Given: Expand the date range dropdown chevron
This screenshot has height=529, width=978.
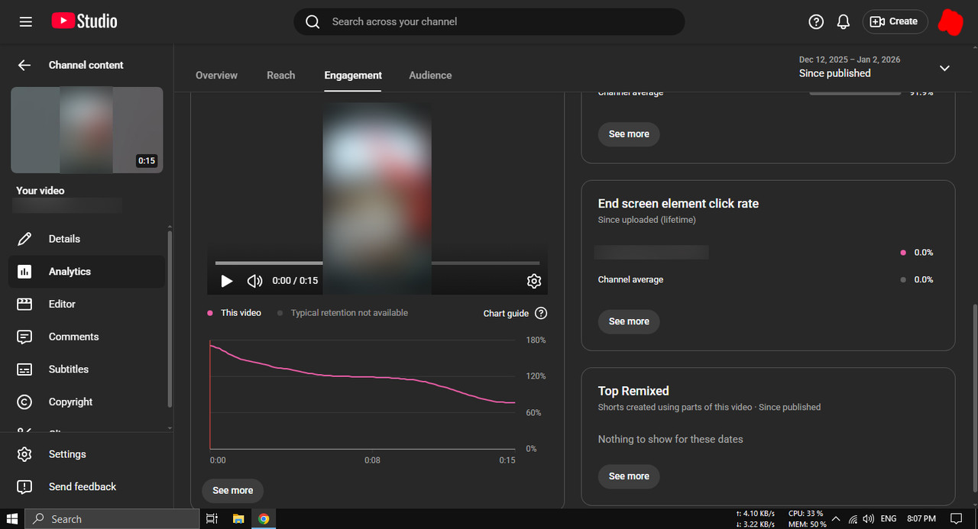Looking at the screenshot, I should pos(944,68).
